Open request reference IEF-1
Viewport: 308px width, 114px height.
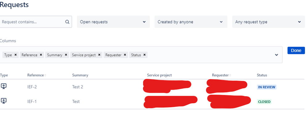[x=32, y=102]
